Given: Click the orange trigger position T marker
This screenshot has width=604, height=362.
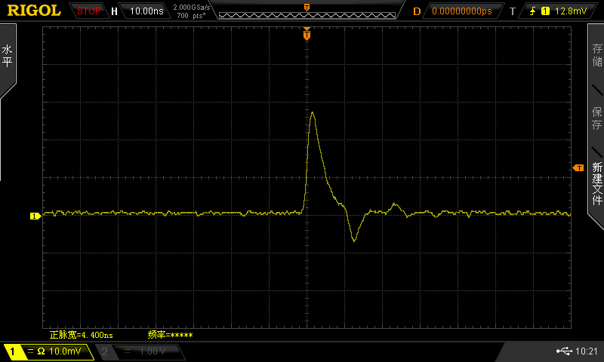Looking at the screenshot, I should click(x=307, y=35).
